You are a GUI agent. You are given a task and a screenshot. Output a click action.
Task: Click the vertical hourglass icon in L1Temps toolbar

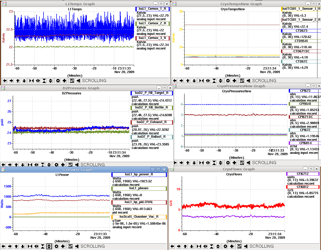click(44, 81)
